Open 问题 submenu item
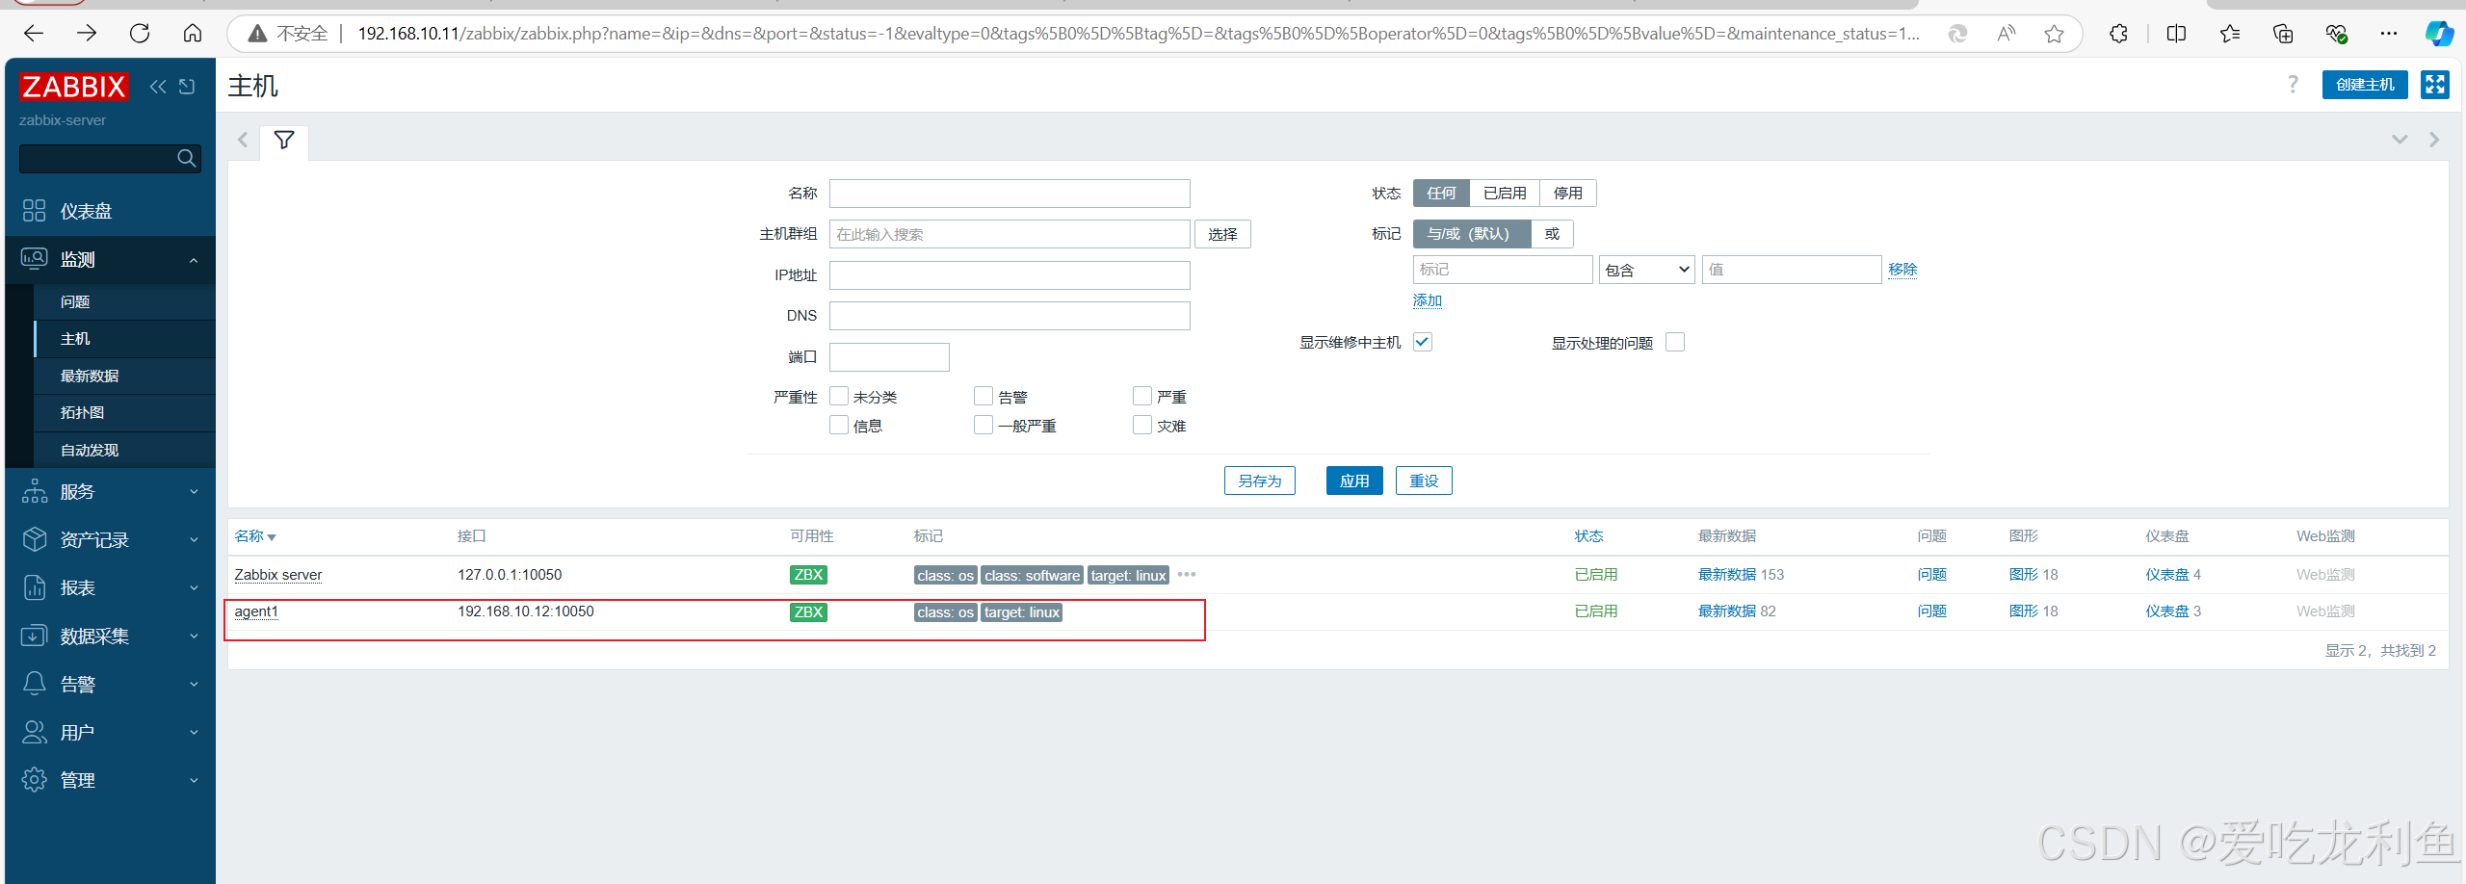The height and width of the screenshot is (884, 2466). point(124,302)
